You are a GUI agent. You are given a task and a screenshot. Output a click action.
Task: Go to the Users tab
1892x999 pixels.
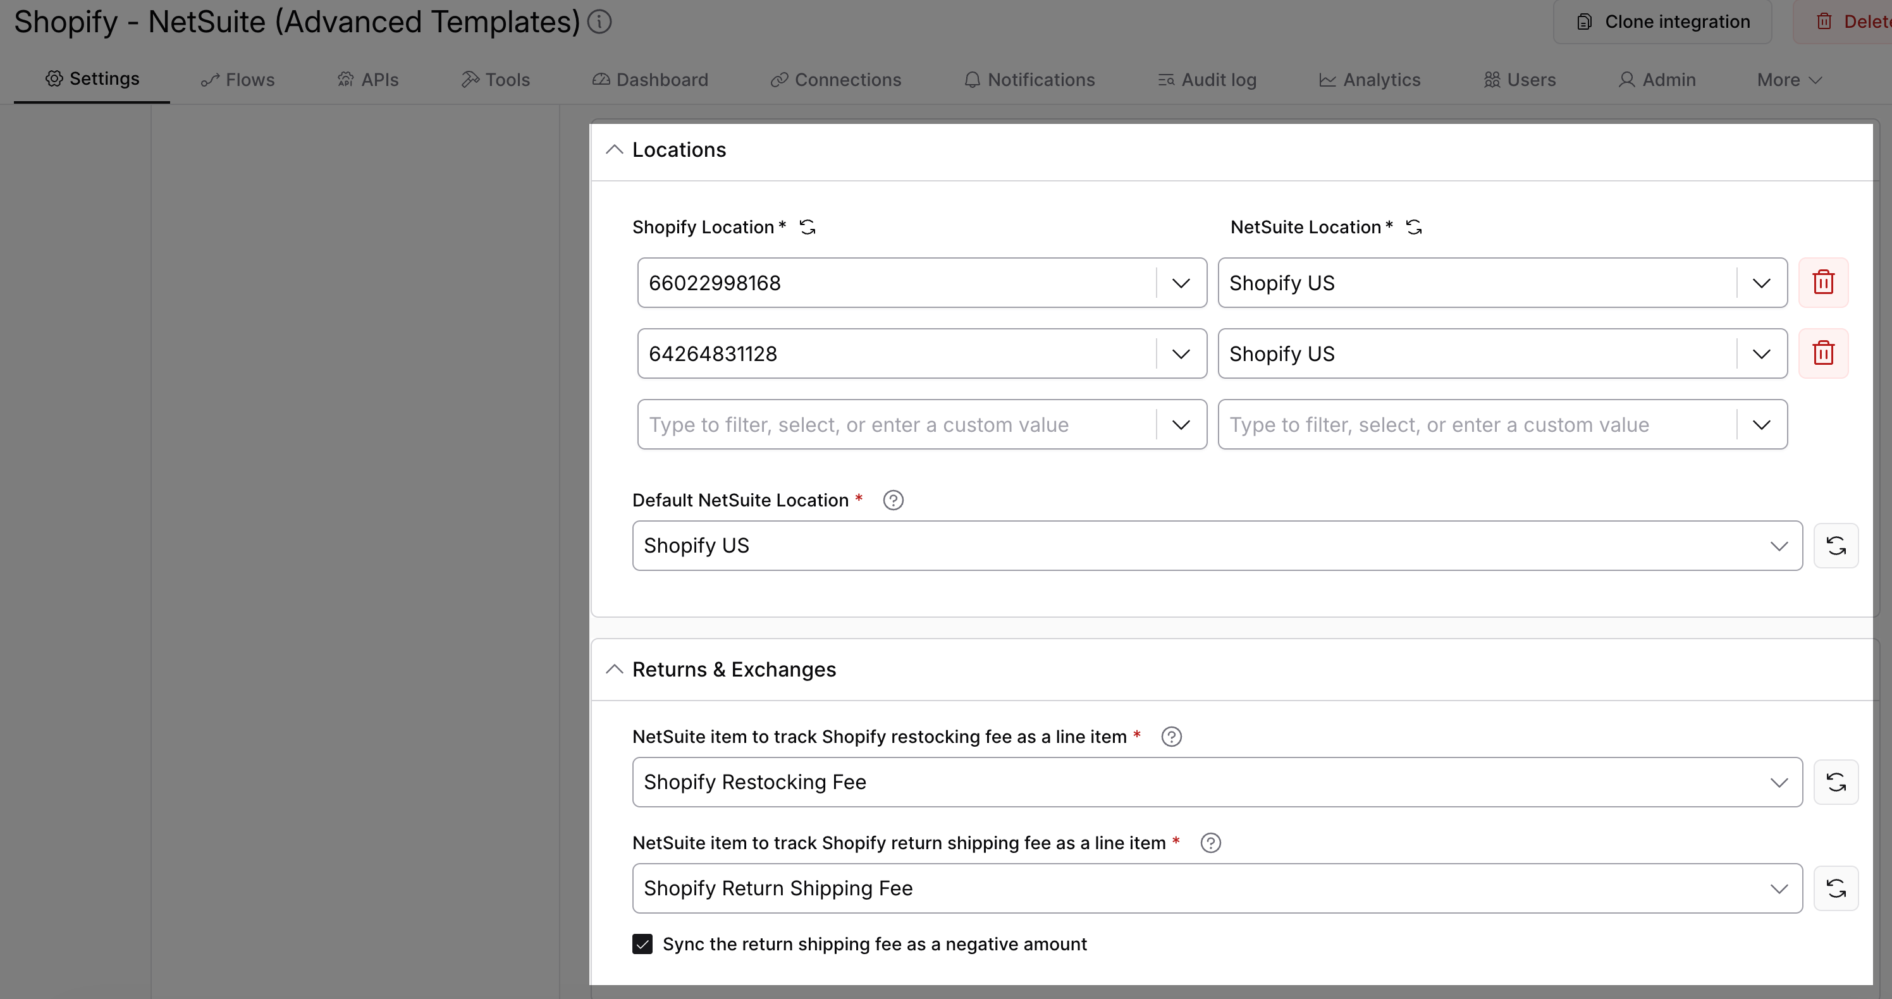(1520, 80)
